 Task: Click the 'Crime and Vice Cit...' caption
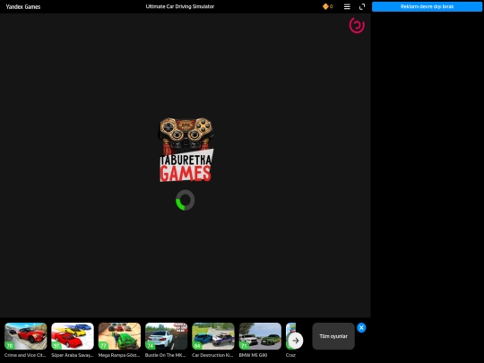click(25, 355)
